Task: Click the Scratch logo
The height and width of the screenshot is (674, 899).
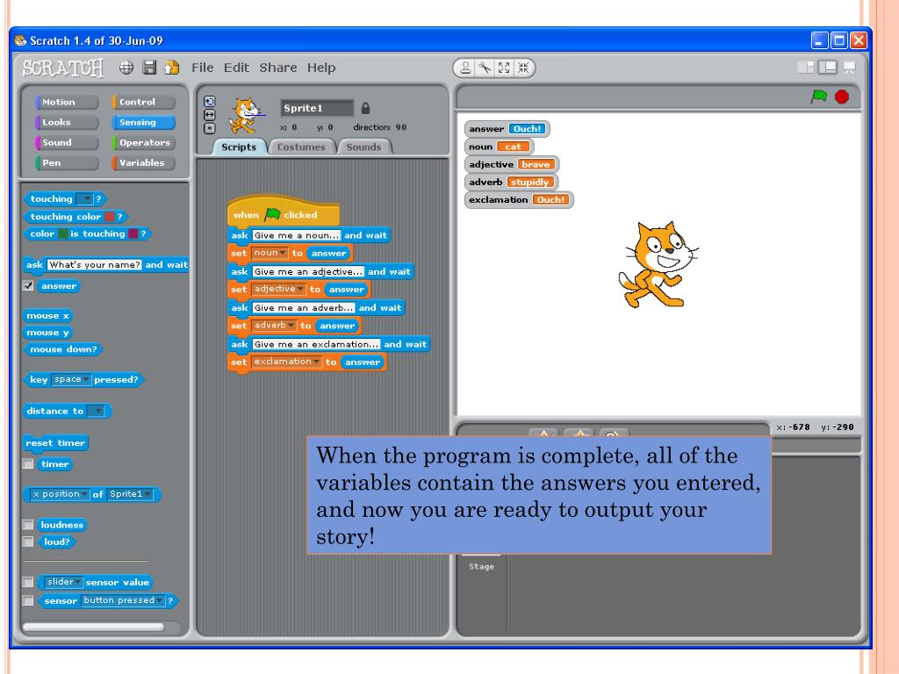Action: (x=63, y=68)
